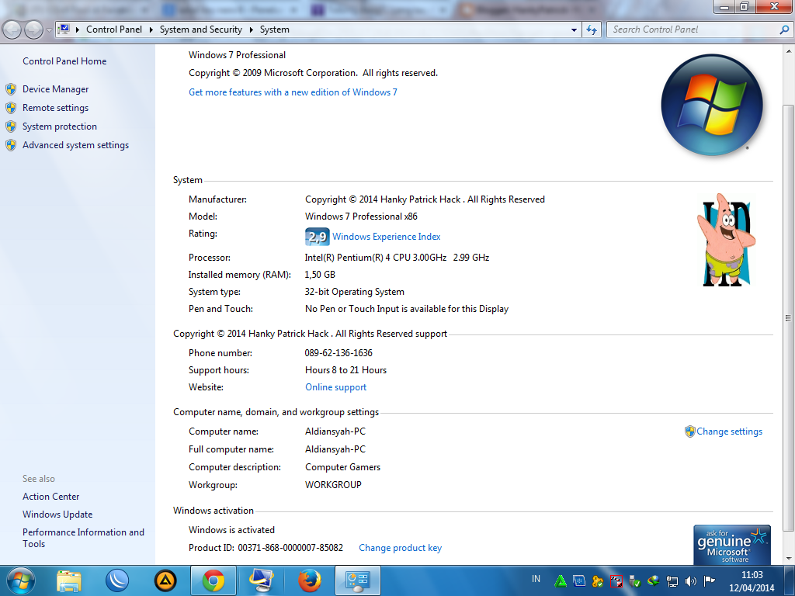Click the search magnifier icon
795x596 pixels.
784,30
